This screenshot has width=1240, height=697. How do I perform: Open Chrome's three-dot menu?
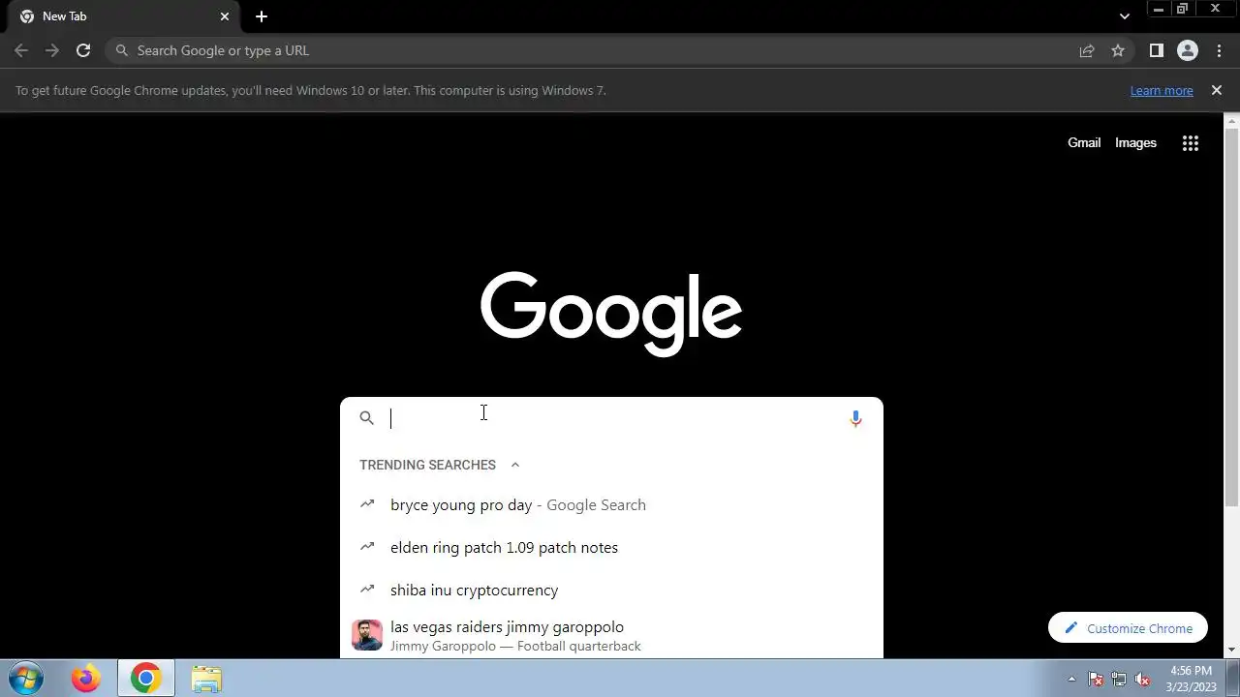tap(1219, 50)
